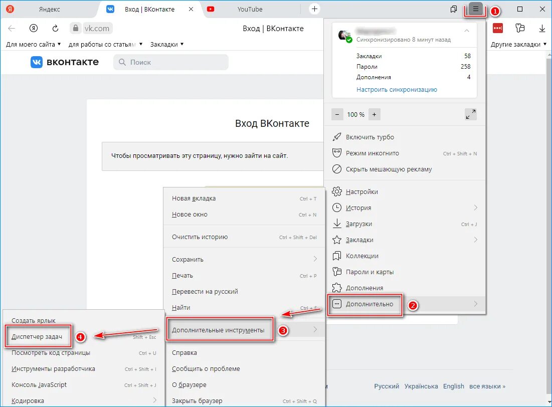Click the VK 'Поиск' search field
Viewport: 552px width, 407px height.
(x=171, y=62)
